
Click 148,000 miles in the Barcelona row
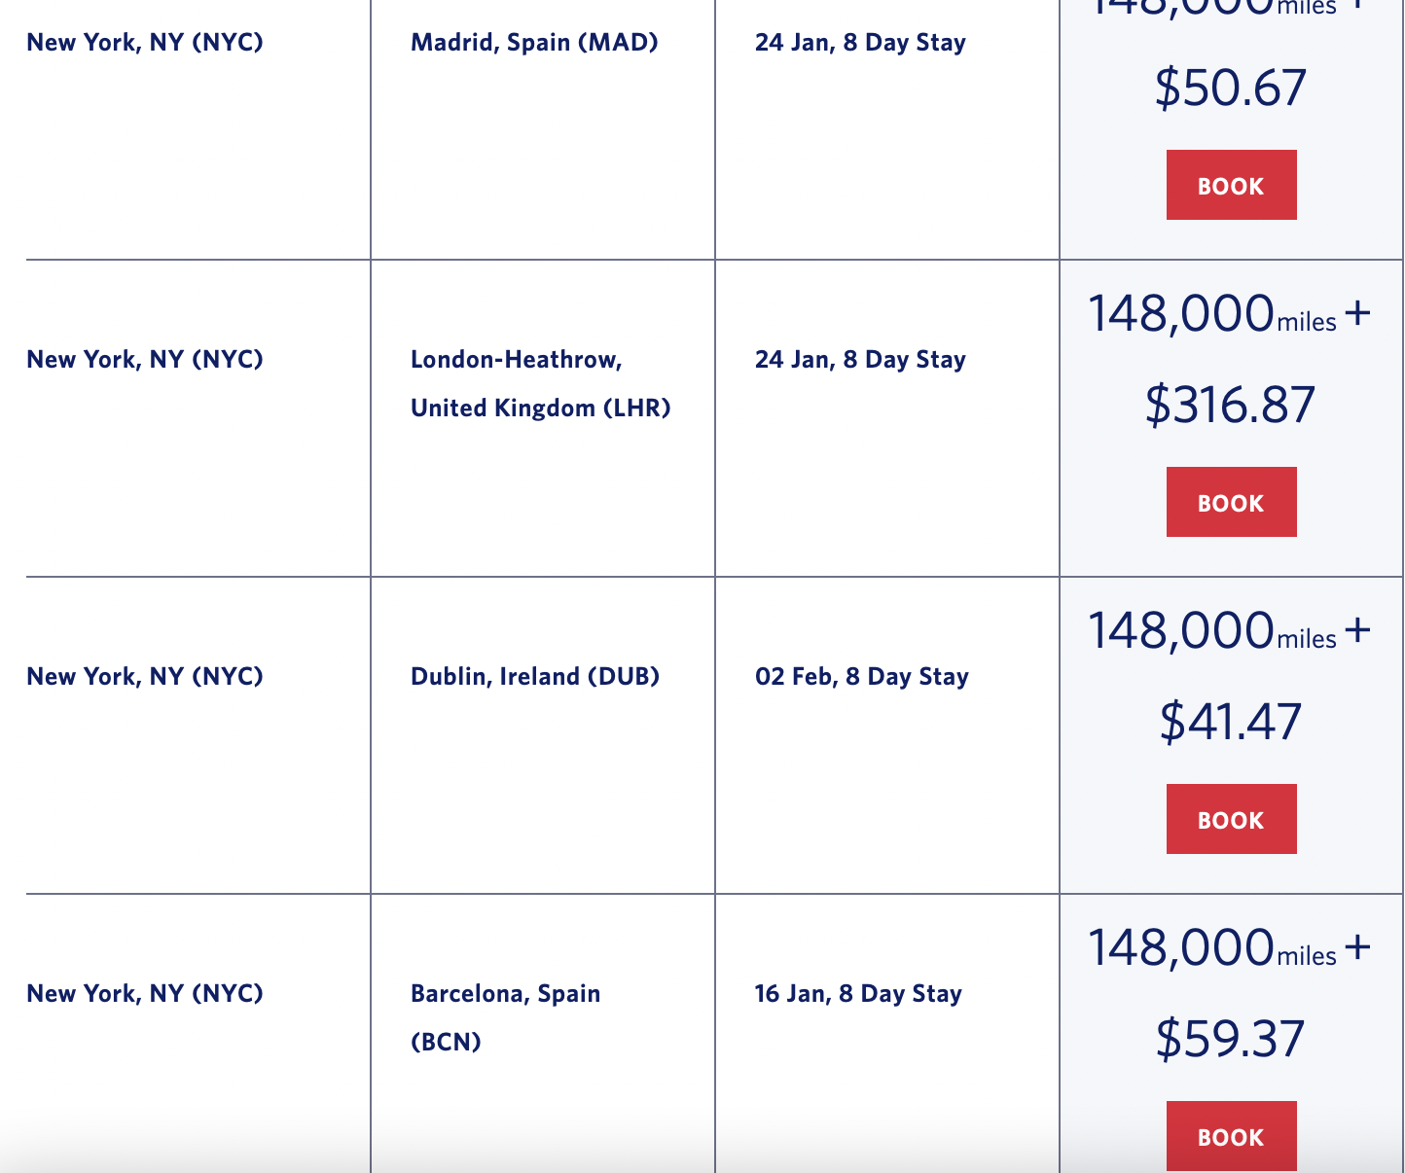1212,947
